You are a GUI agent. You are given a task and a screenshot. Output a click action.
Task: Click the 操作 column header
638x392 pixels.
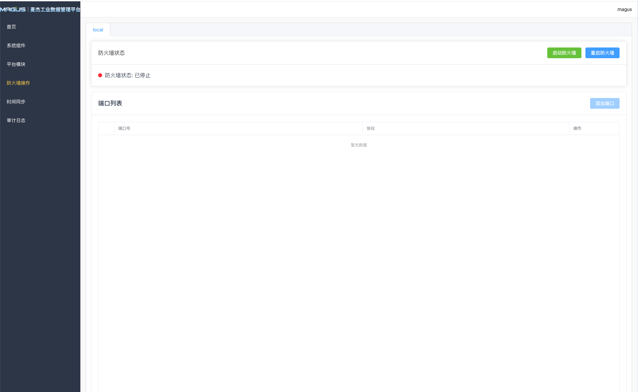(x=577, y=128)
